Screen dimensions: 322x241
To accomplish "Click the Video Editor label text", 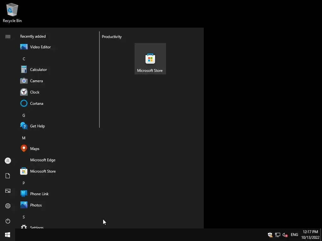I will pos(41,47).
